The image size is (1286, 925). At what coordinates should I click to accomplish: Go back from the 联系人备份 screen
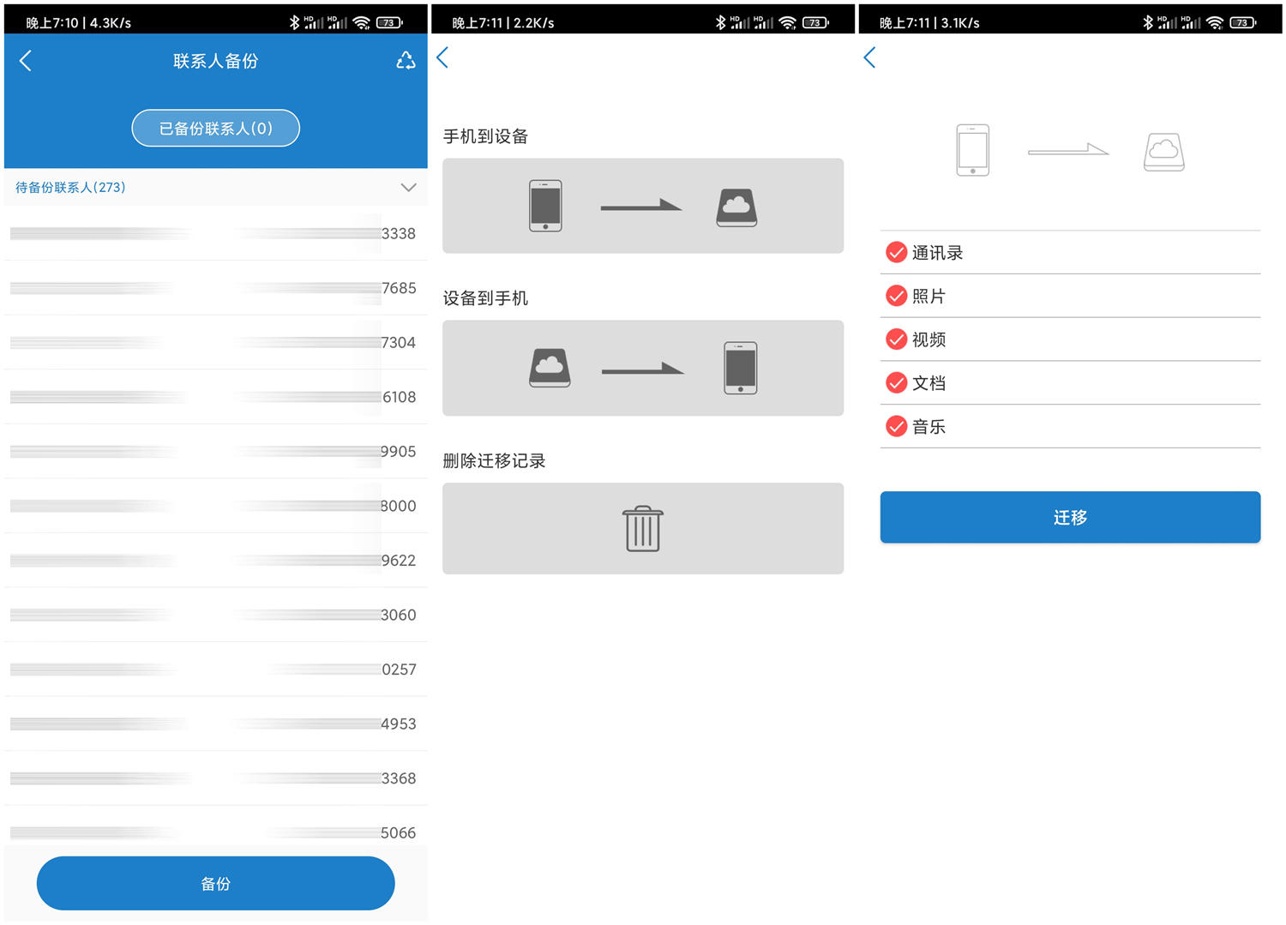coord(26,61)
